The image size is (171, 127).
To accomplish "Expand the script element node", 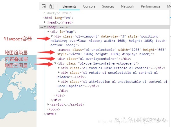I will (48, 104).
